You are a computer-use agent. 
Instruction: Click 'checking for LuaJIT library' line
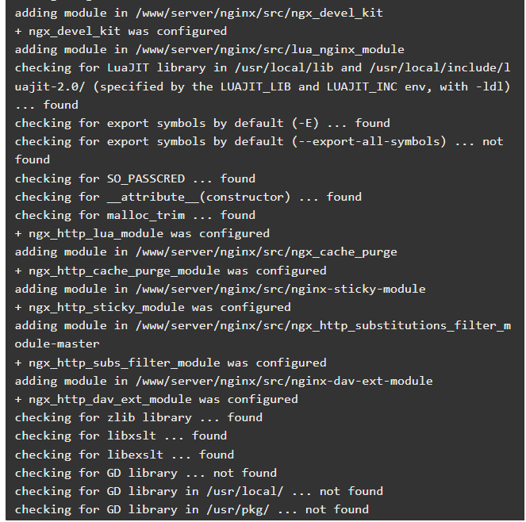click(x=263, y=68)
